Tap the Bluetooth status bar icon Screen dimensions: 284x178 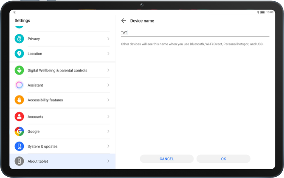pyautogui.click(x=258, y=12)
